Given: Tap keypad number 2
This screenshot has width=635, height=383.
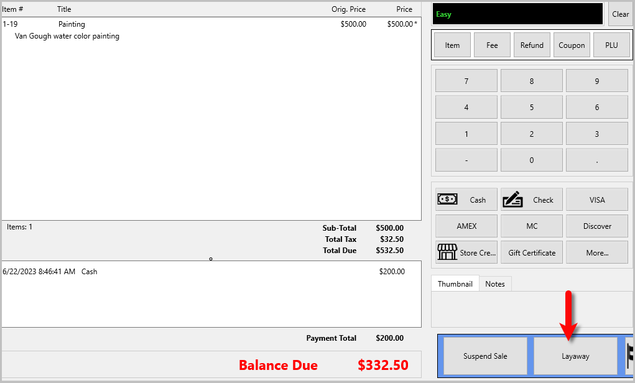Looking at the screenshot, I should coord(531,134).
